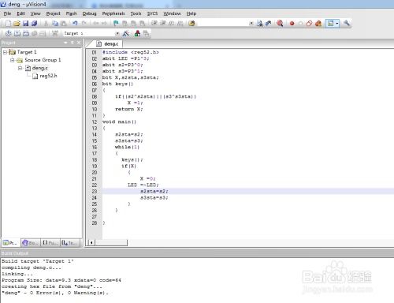Image resolution: width=394 pixels, height=303 pixels.
Task: Open the Tools menu
Action: tap(136, 13)
